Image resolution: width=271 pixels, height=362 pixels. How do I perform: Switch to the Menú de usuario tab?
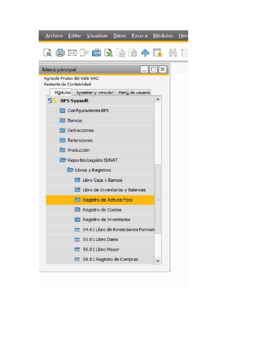pos(133,93)
